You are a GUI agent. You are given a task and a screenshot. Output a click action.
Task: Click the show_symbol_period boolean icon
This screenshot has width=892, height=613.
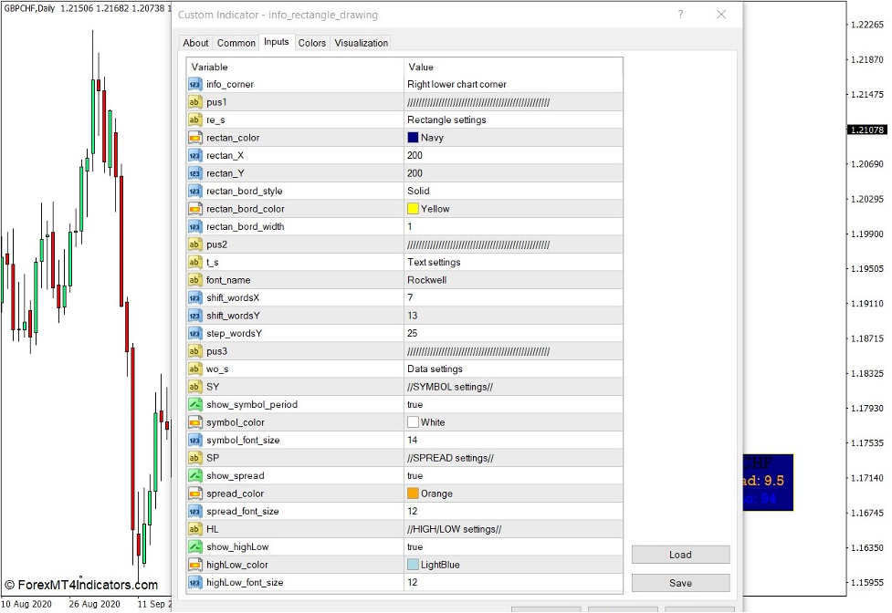(x=194, y=404)
